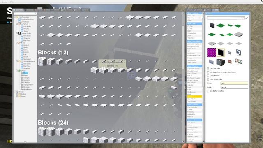Expand the Games tree node
The image size is (263, 148).
17,96
